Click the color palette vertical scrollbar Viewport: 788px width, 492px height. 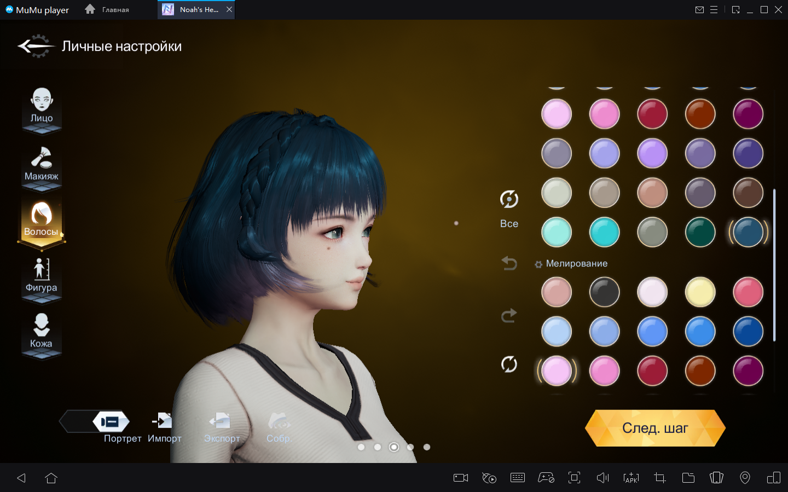tap(774, 265)
